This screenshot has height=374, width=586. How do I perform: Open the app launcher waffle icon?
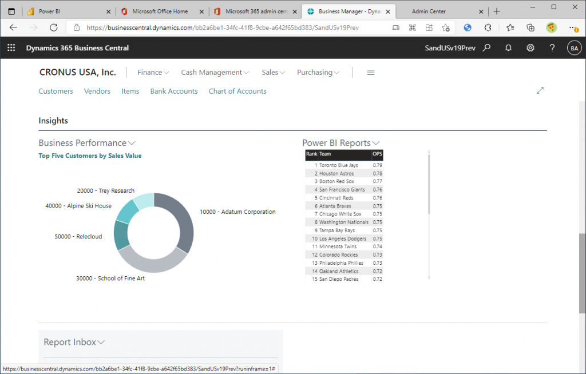coord(11,48)
